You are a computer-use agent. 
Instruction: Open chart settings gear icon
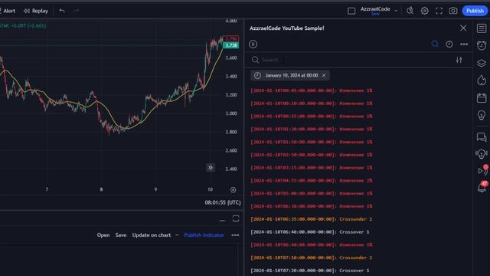point(424,11)
